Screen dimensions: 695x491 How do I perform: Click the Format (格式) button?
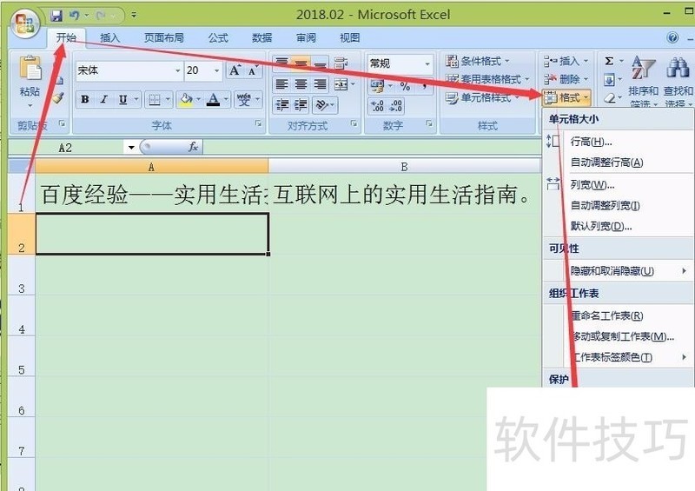coord(566,97)
